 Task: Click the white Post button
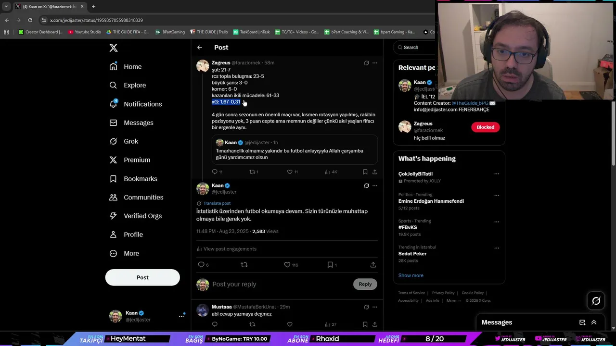[142, 277]
